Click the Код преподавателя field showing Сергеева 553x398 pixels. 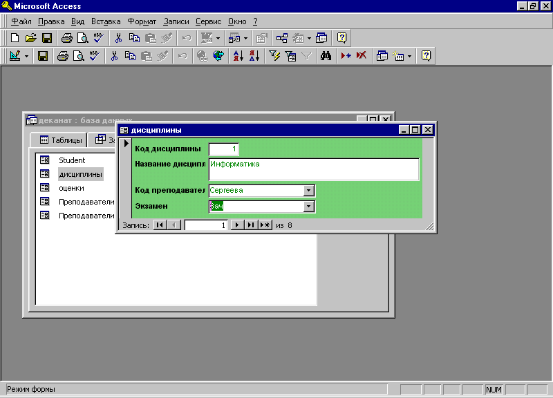tap(256, 191)
